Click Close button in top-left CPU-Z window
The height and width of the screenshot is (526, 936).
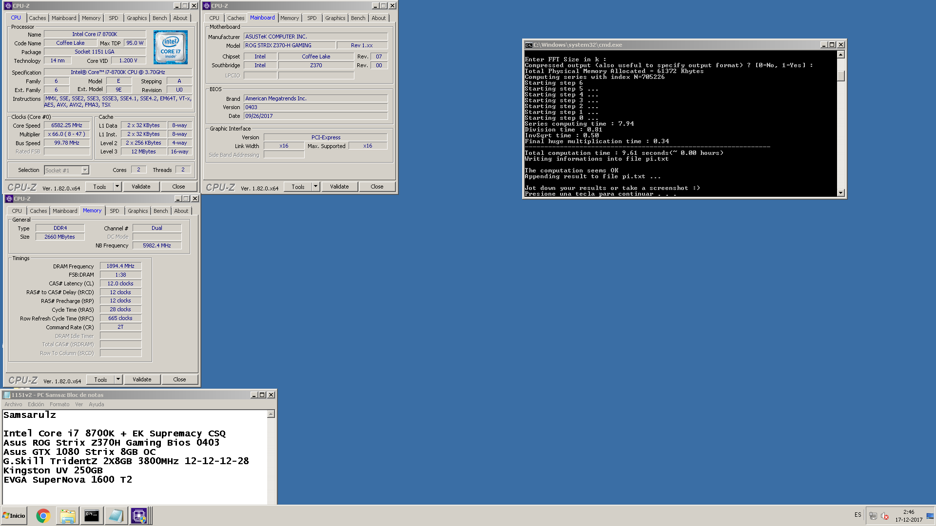[x=178, y=187]
